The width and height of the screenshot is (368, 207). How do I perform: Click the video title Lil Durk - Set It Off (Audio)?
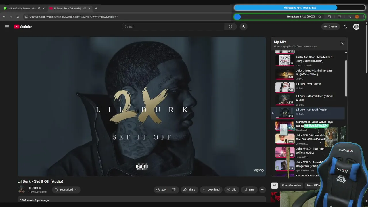[40, 181]
